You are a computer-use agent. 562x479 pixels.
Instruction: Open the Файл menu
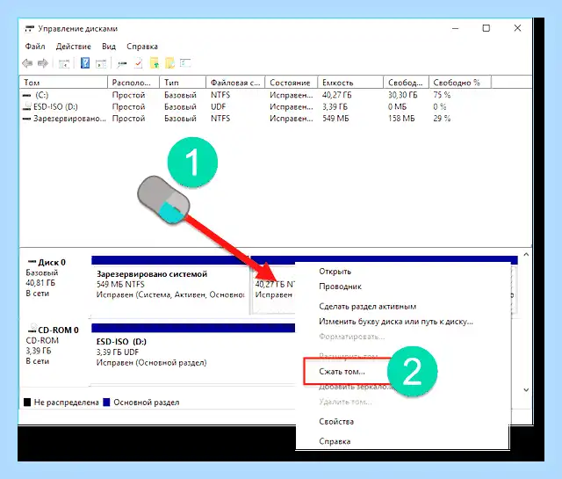(35, 47)
